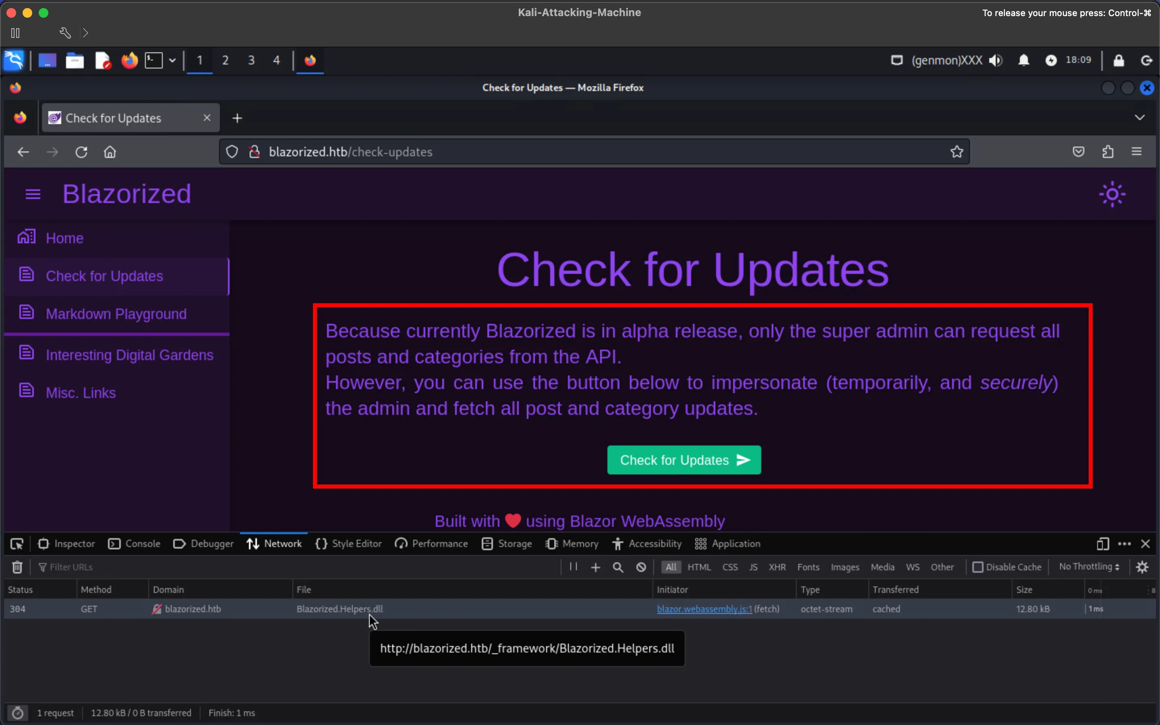
Task: Open Misc. Links in the sidebar
Action: coord(116,393)
